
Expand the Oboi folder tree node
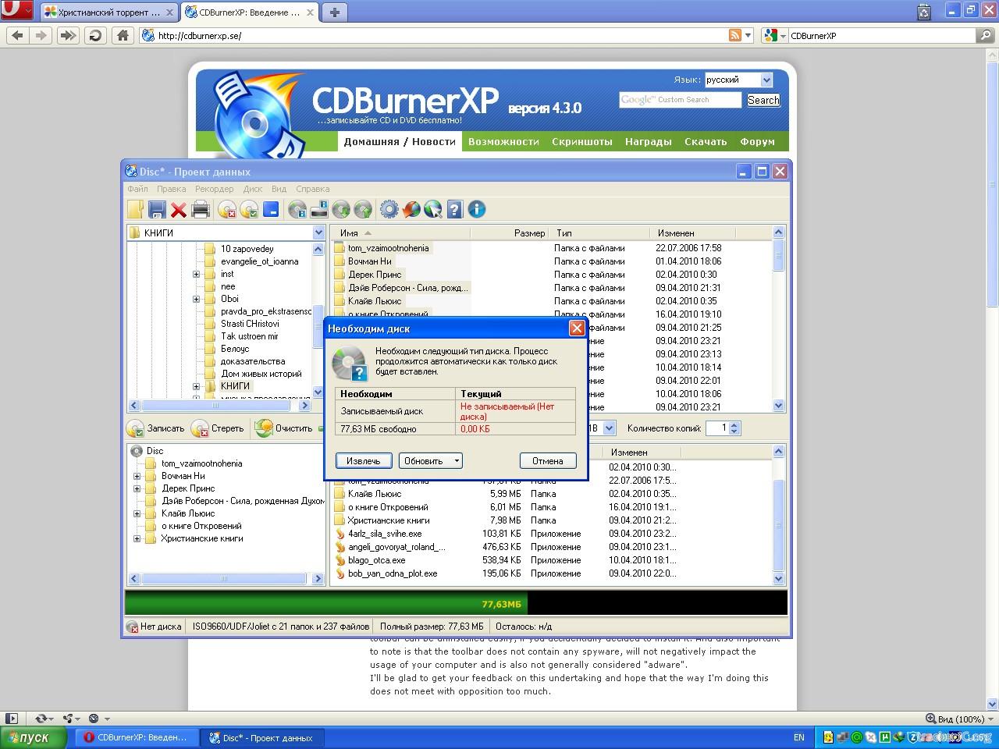click(x=197, y=299)
